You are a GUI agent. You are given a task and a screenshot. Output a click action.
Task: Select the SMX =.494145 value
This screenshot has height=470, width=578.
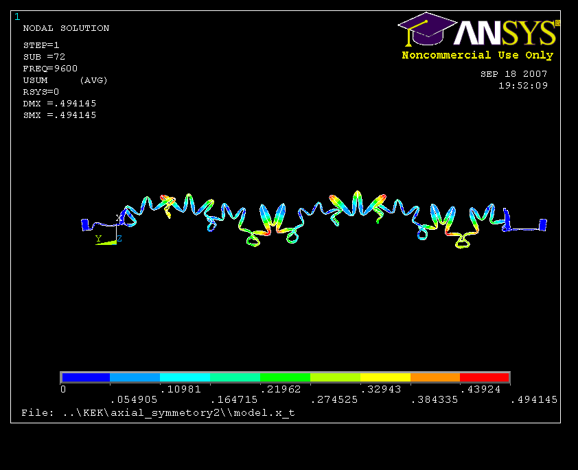[x=59, y=115]
